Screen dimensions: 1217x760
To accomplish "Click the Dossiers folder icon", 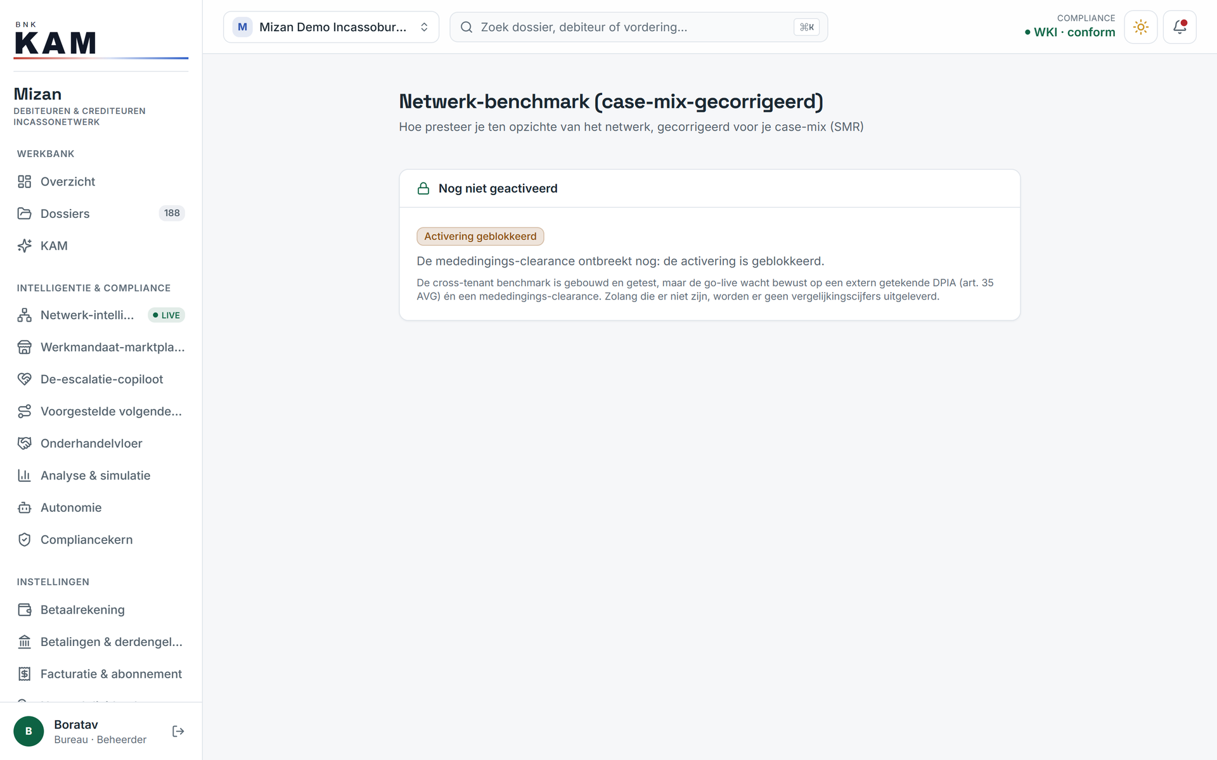I will click(24, 213).
